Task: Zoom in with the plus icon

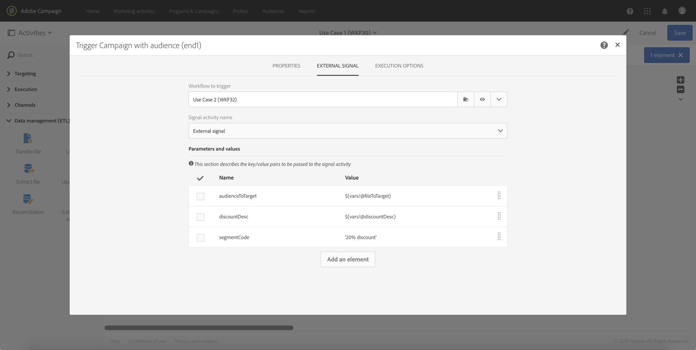Action: (680, 80)
